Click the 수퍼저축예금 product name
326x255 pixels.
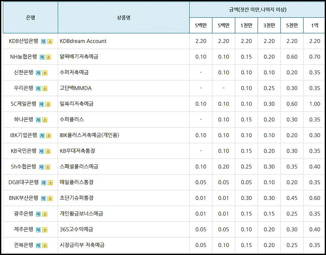click(74, 72)
